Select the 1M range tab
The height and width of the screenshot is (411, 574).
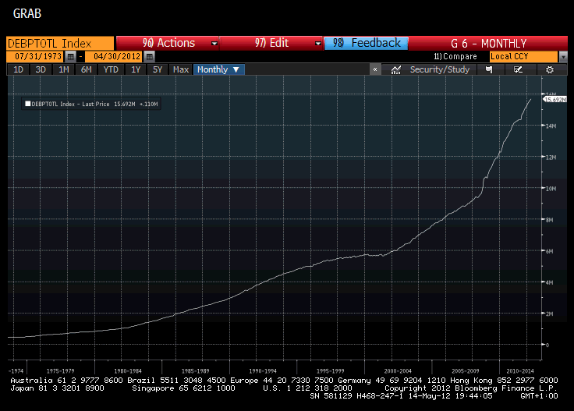(x=64, y=69)
